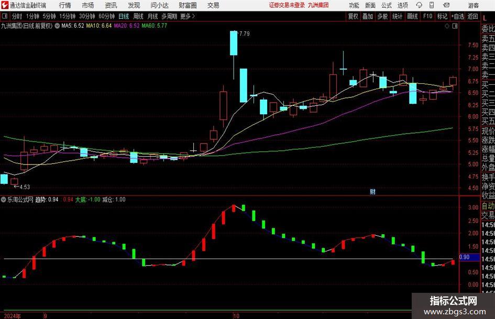The height and width of the screenshot is (319, 495).
Task: Click the 返回 back button
Action: [472, 16]
